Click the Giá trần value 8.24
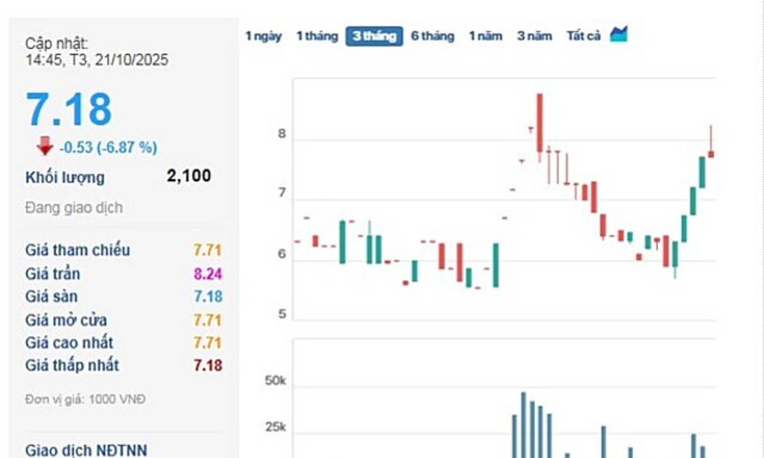This screenshot has height=458, width=764. coord(207,274)
